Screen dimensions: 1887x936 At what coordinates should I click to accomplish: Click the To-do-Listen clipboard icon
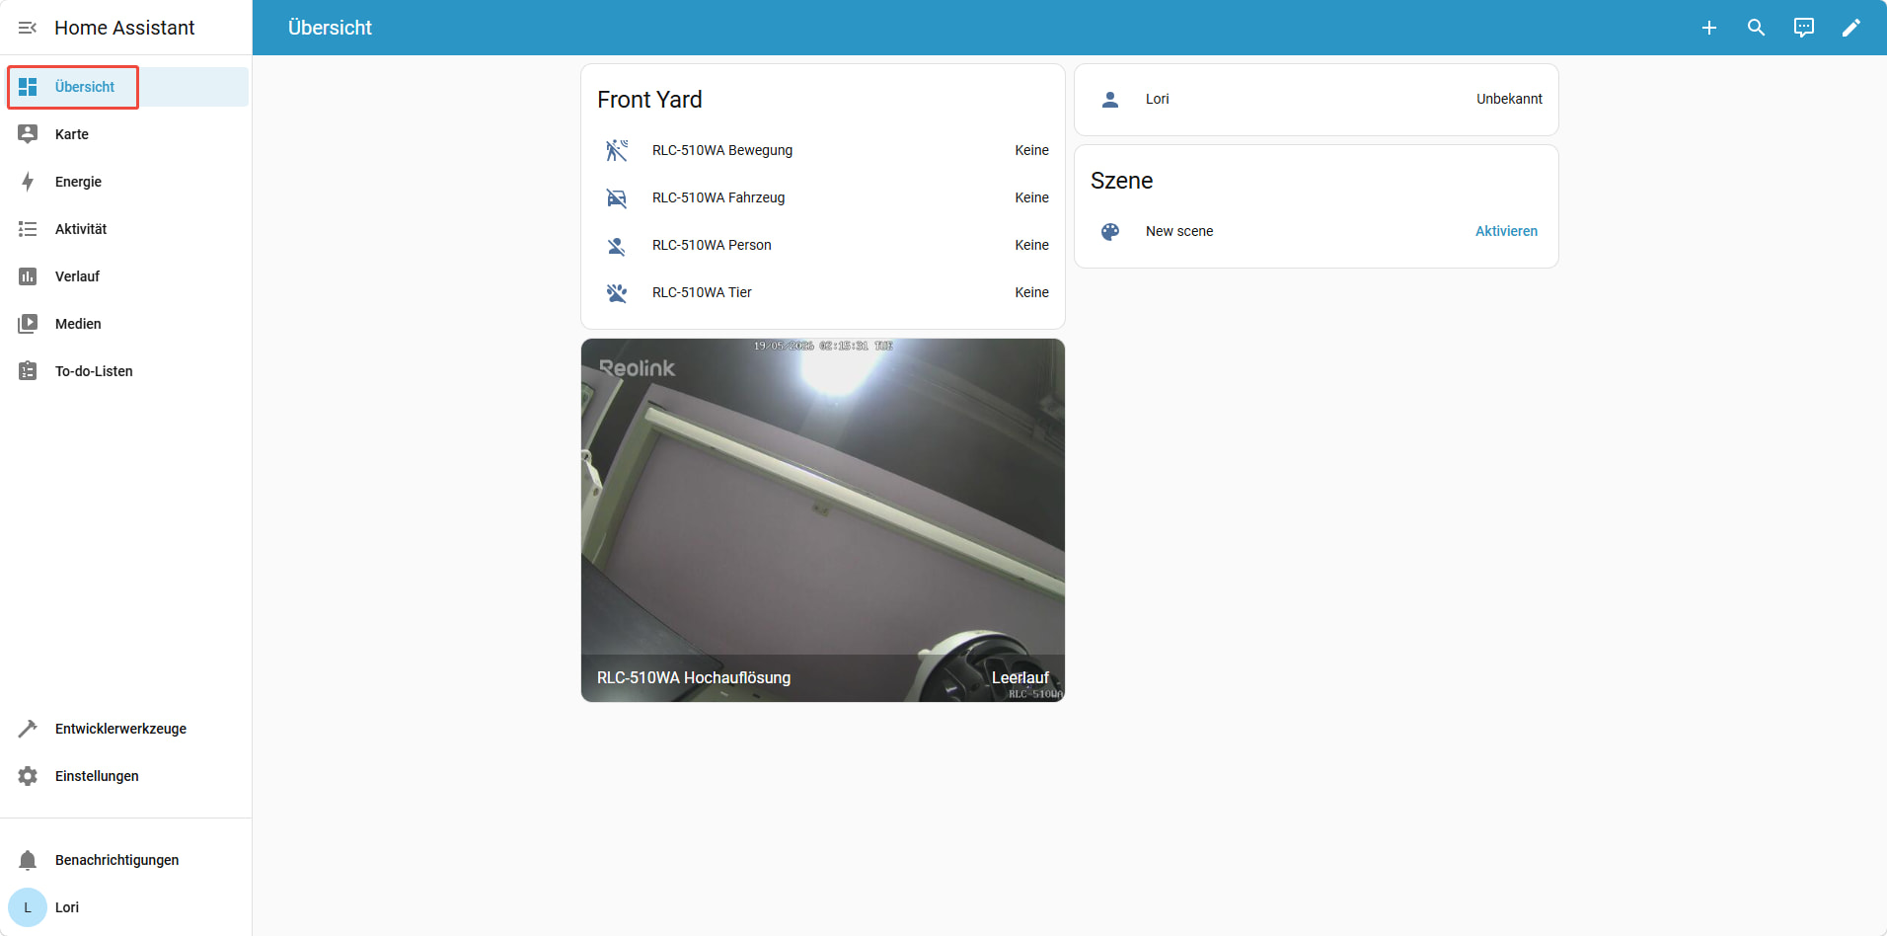pyautogui.click(x=28, y=371)
